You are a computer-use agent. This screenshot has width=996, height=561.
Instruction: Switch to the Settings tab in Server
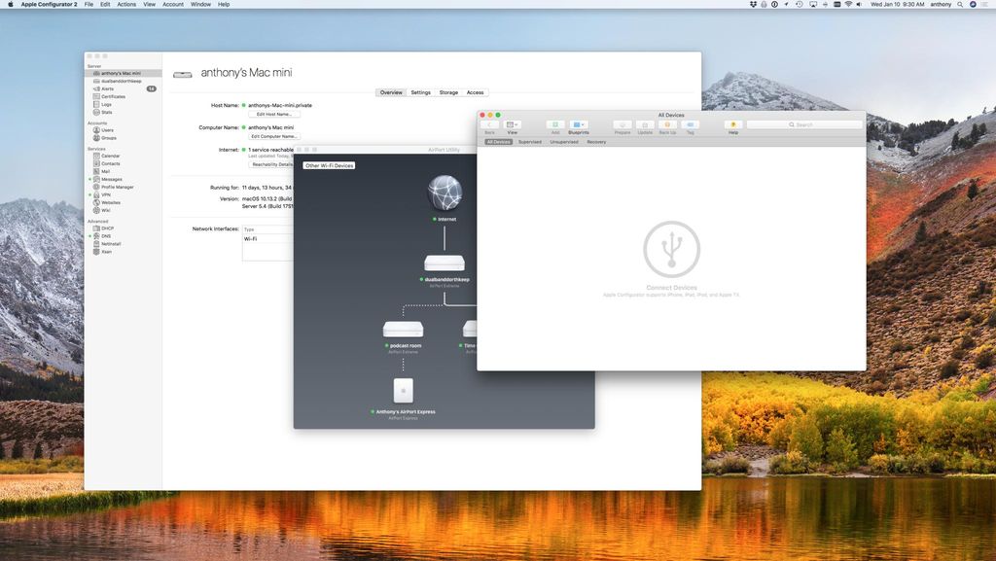point(420,92)
